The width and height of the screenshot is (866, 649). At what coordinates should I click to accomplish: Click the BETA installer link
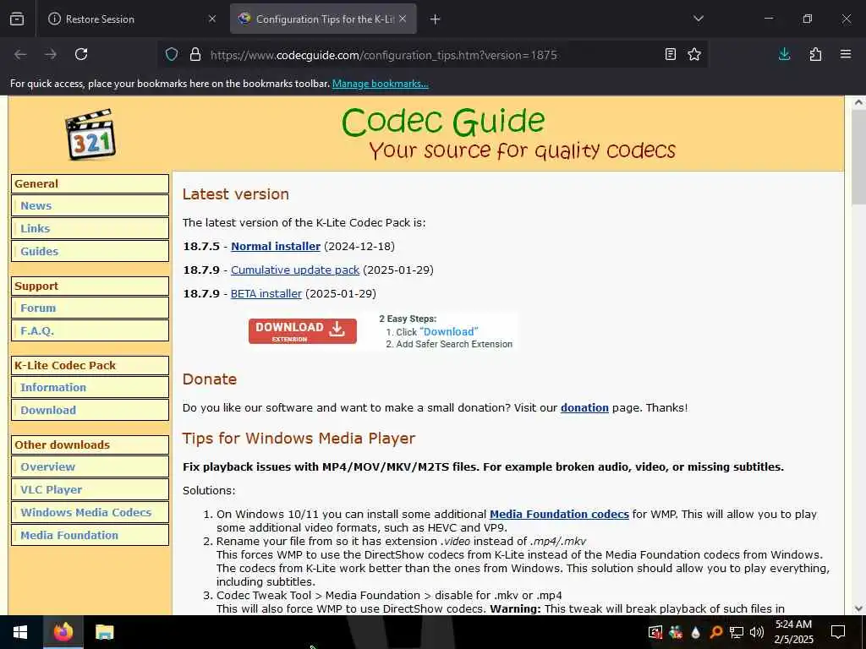click(x=266, y=293)
